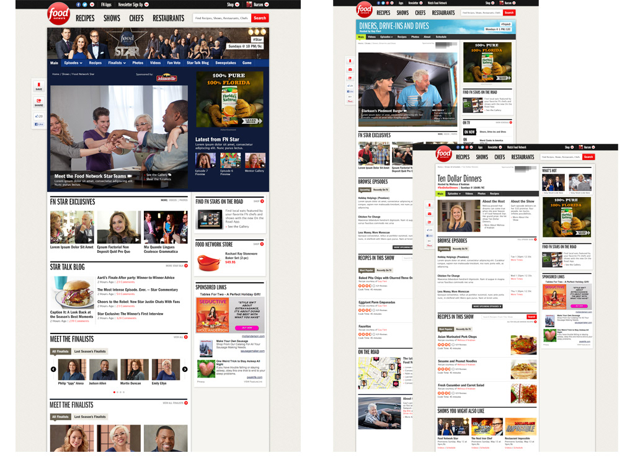Open Judson Allen finalist thumbnail

(x=104, y=369)
